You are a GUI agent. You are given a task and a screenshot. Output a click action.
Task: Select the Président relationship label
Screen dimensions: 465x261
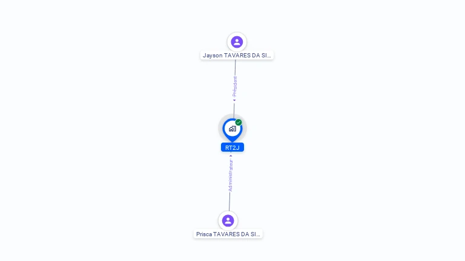(235, 86)
